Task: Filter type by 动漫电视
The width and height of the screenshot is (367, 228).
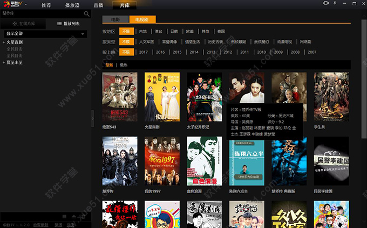Action: [284, 42]
